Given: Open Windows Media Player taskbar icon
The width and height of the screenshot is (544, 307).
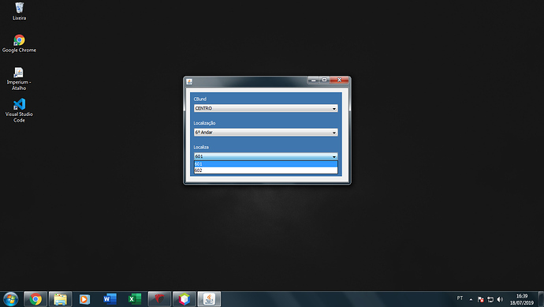Looking at the screenshot, I should click(84, 299).
